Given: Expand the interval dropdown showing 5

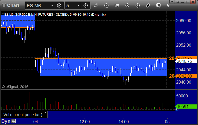Looking at the screenshot, I should 79,5.
